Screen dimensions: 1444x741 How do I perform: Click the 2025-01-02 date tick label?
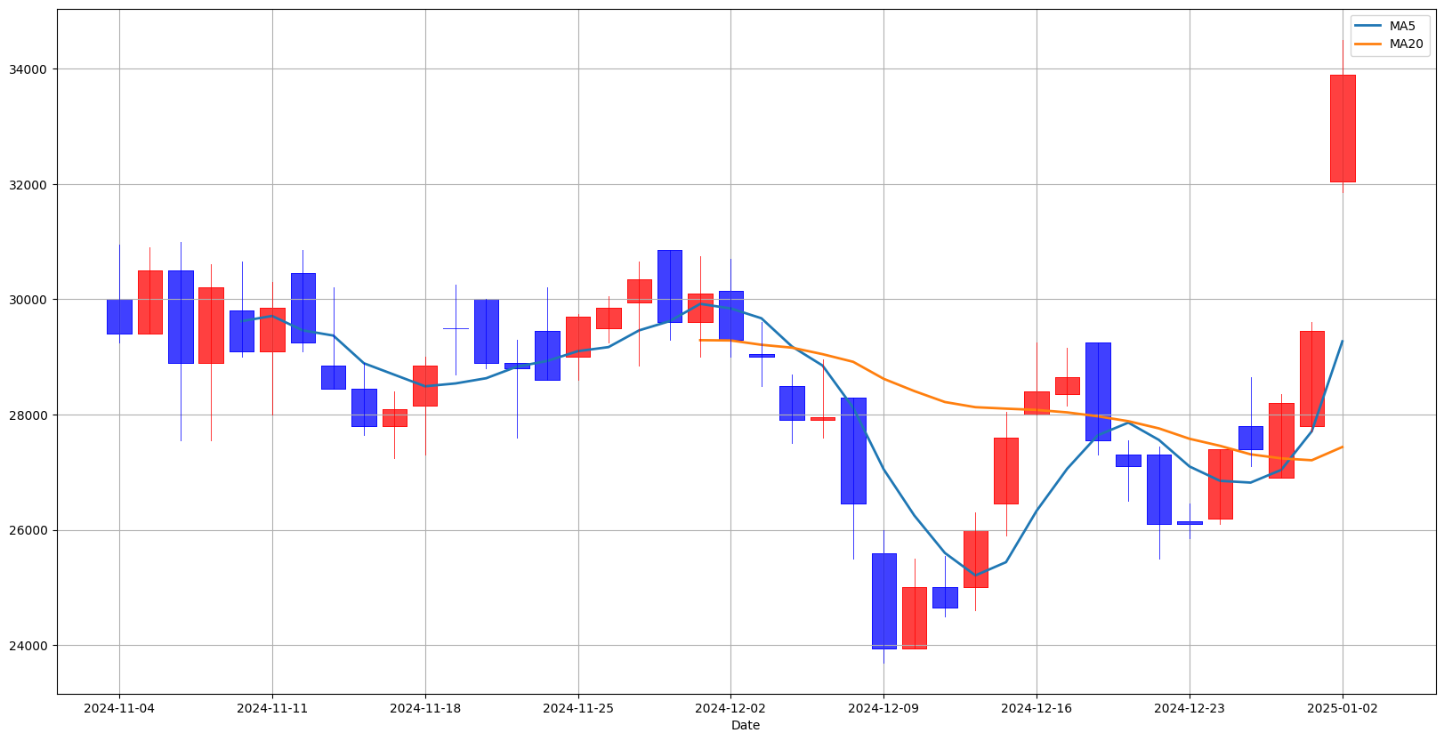pyautogui.click(x=1343, y=708)
